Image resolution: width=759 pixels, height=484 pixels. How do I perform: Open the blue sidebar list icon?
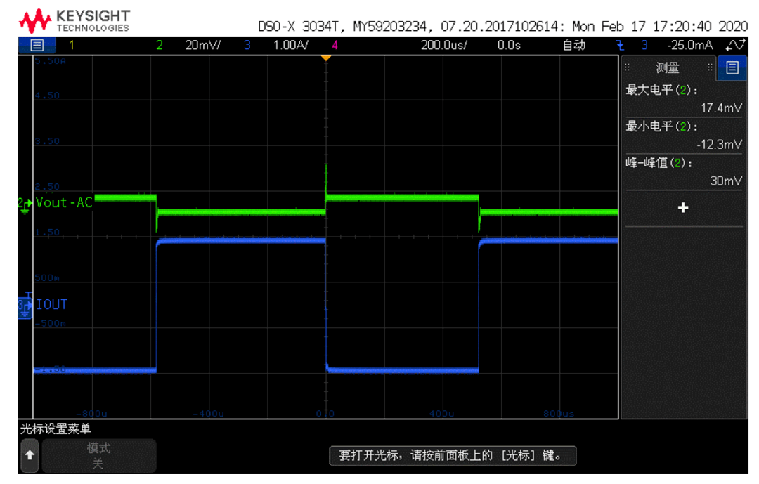[x=732, y=67]
